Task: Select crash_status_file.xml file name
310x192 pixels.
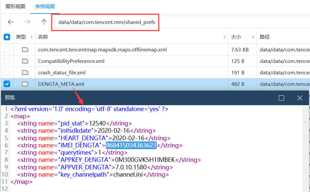Action: tap(62, 73)
